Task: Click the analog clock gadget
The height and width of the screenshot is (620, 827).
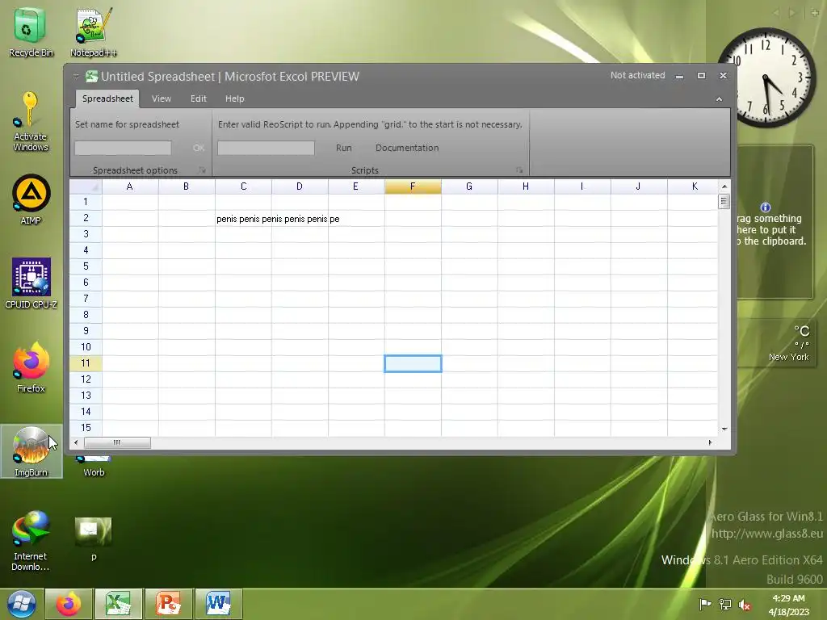Action: tap(766, 77)
